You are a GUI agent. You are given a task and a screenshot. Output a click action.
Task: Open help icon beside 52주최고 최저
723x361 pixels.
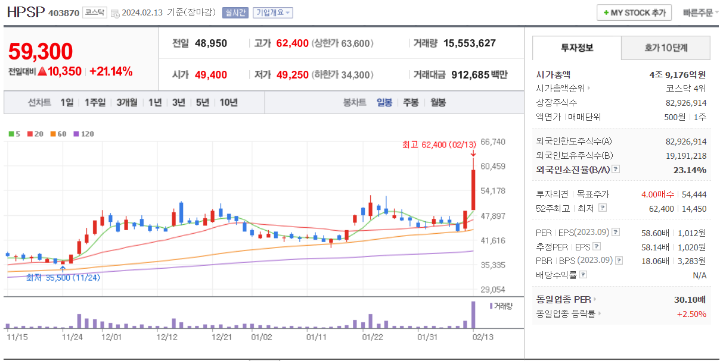(603, 208)
